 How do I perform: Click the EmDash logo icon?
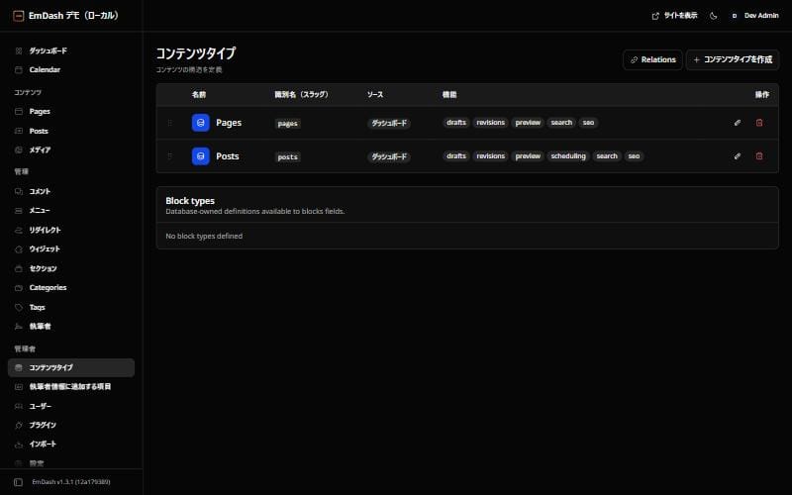point(18,16)
